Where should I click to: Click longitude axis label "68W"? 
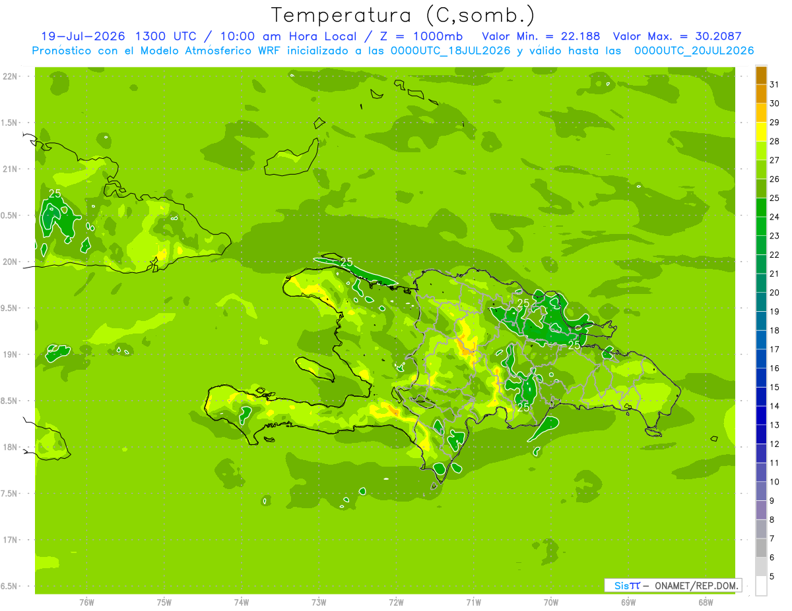pos(706,602)
